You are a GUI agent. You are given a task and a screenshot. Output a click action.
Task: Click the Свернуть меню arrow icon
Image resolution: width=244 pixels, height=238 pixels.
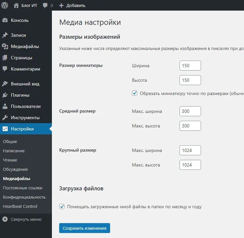click(5, 219)
